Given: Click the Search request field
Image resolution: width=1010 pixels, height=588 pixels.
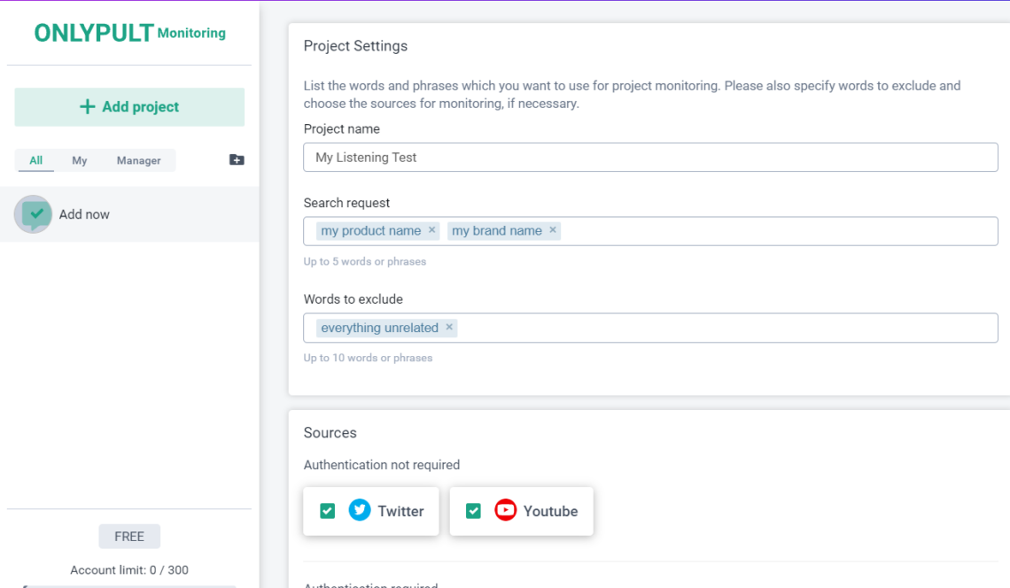Looking at the screenshot, I should (753, 230).
